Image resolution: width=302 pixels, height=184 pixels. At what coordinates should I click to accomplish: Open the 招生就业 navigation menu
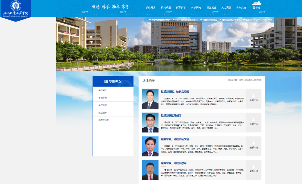pyautogui.click(x=211, y=8)
